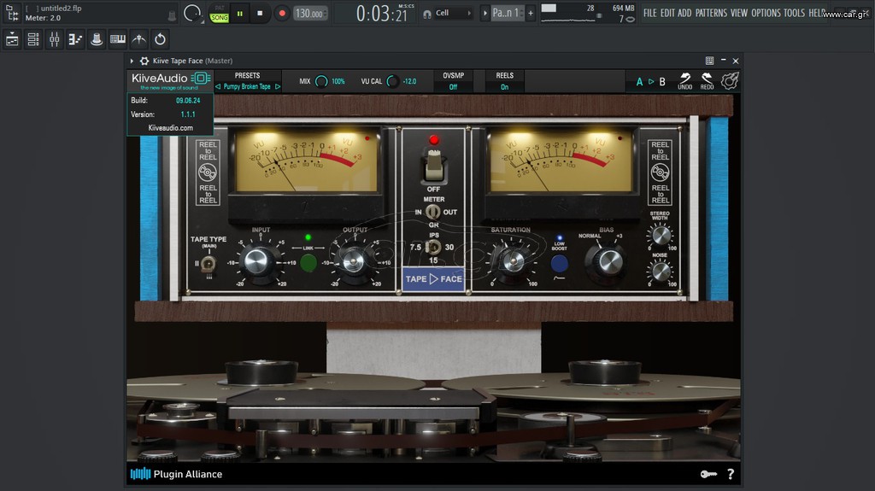Screen dimensions: 875x491
Task: Click the red record button
Action: click(x=282, y=14)
